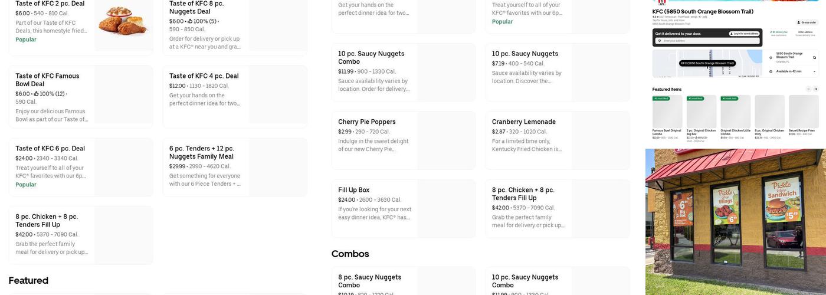Viewport: 826px width, 295px height.
Task: Click the KFC map location pin label
Action: 707,63
